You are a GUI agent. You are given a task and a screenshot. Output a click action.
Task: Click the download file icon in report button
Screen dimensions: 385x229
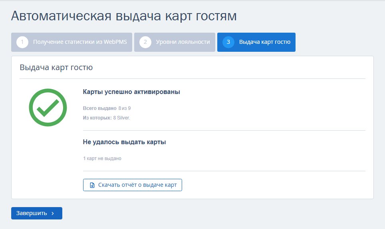92,185
